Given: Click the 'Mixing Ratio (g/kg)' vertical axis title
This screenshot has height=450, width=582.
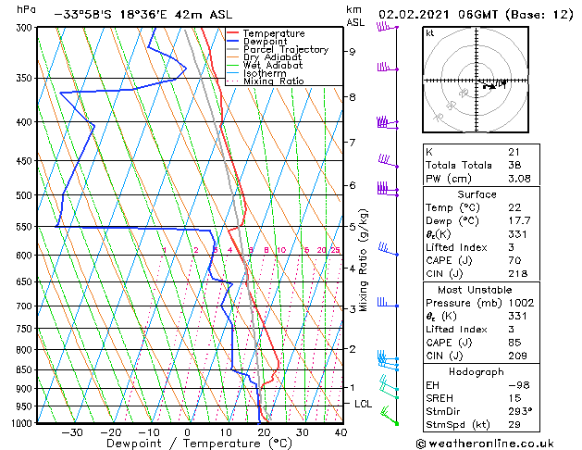Looking at the screenshot, I should coord(363,260).
